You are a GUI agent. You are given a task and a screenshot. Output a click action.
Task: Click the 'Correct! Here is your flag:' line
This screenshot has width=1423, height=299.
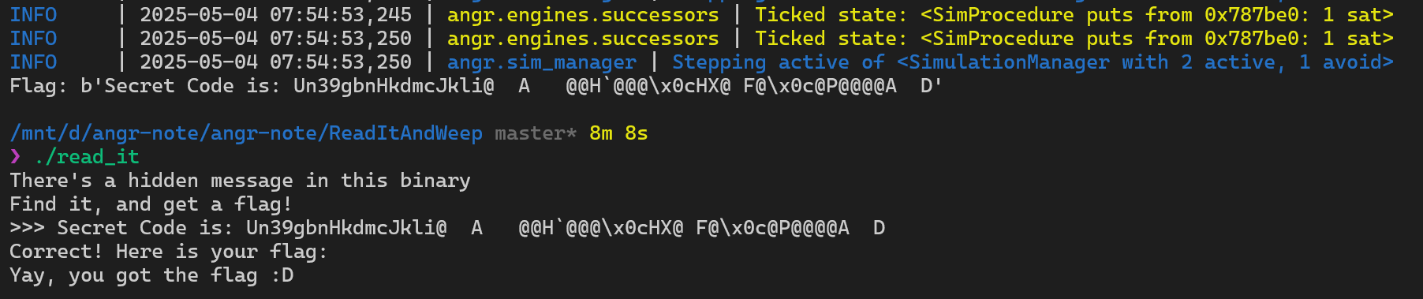(168, 252)
